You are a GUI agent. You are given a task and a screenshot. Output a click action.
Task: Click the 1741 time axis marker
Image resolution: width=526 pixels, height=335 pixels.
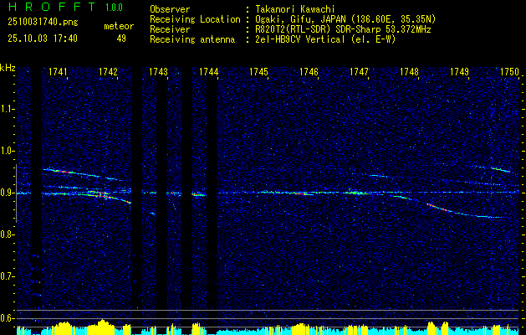(58, 72)
